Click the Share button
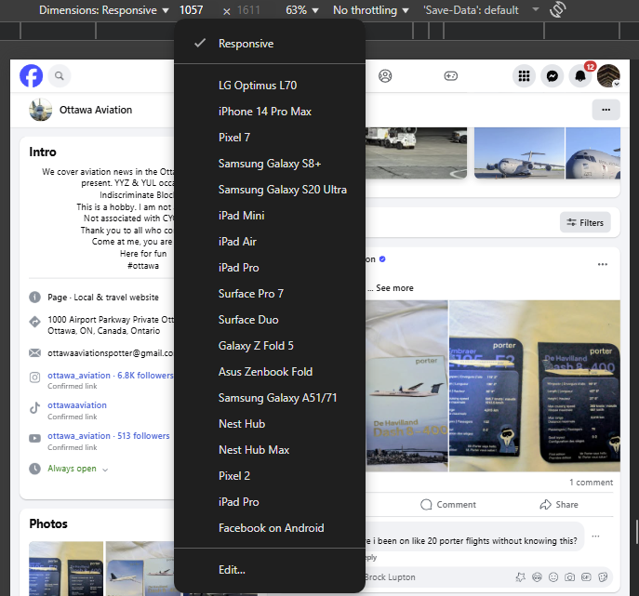The image size is (639, 596). [559, 505]
